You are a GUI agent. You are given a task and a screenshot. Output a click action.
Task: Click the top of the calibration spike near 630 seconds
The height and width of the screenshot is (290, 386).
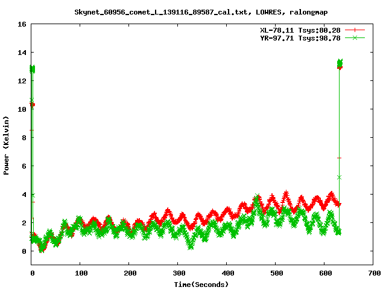click(x=340, y=63)
